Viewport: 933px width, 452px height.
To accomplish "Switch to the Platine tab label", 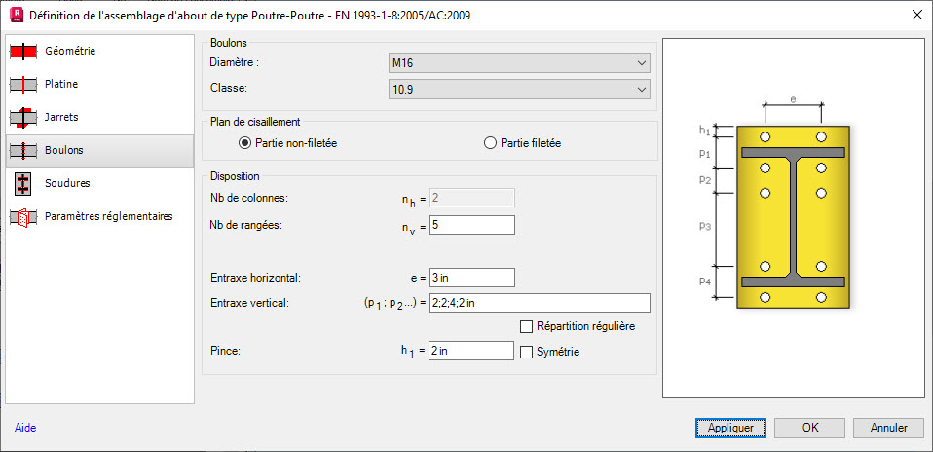I will click(x=61, y=85).
